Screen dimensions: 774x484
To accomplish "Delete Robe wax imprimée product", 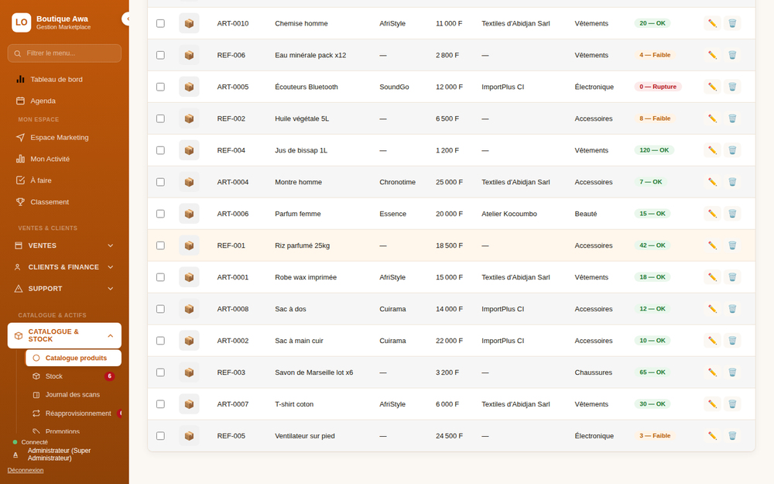I will click(x=732, y=277).
